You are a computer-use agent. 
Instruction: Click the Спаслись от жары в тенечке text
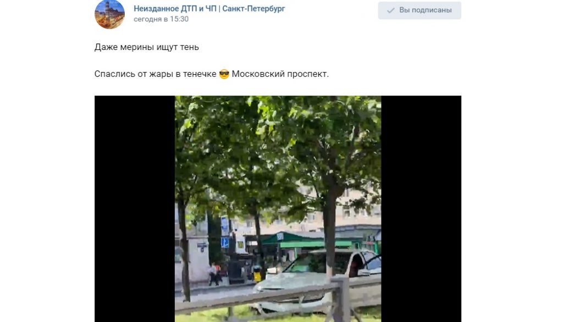(156, 74)
